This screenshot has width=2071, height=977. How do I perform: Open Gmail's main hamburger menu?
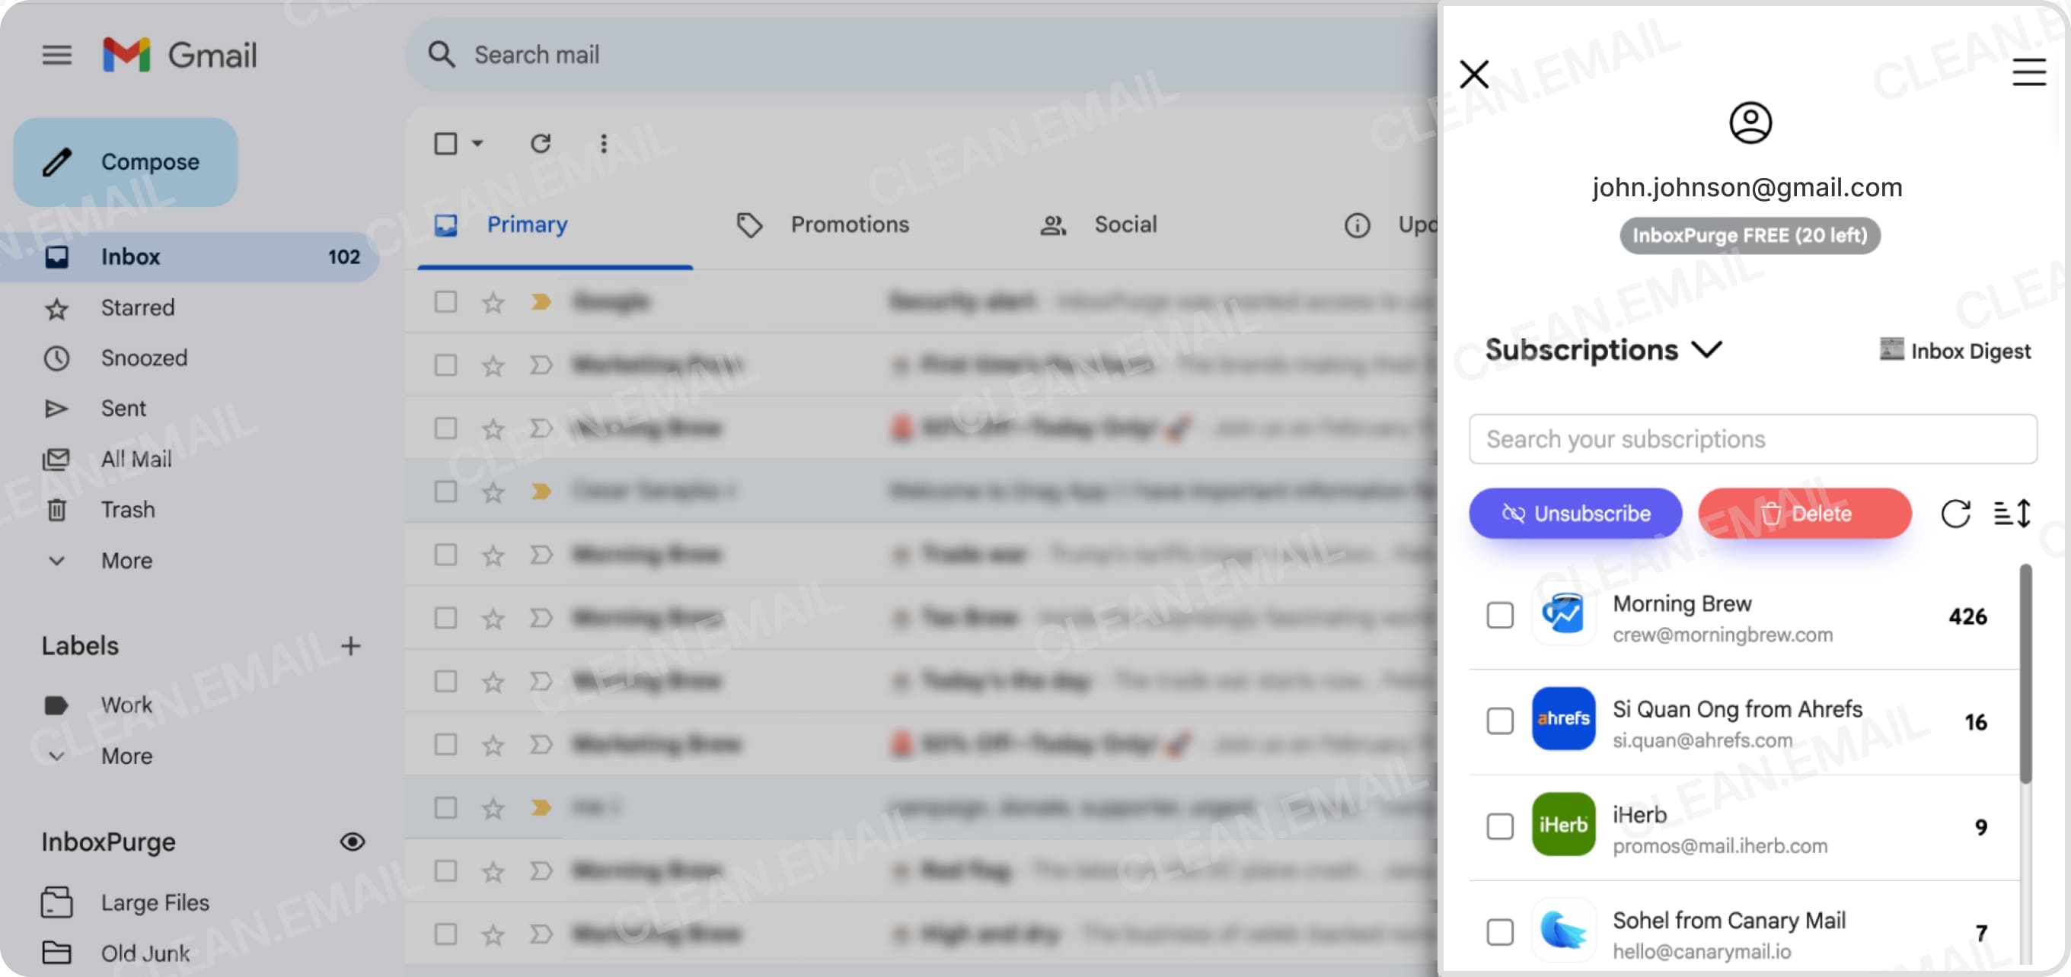point(56,54)
